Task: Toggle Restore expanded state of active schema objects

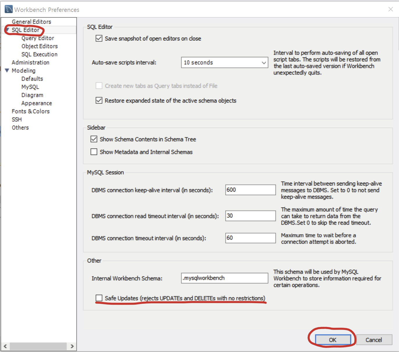Action: click(x=99, y=100)
